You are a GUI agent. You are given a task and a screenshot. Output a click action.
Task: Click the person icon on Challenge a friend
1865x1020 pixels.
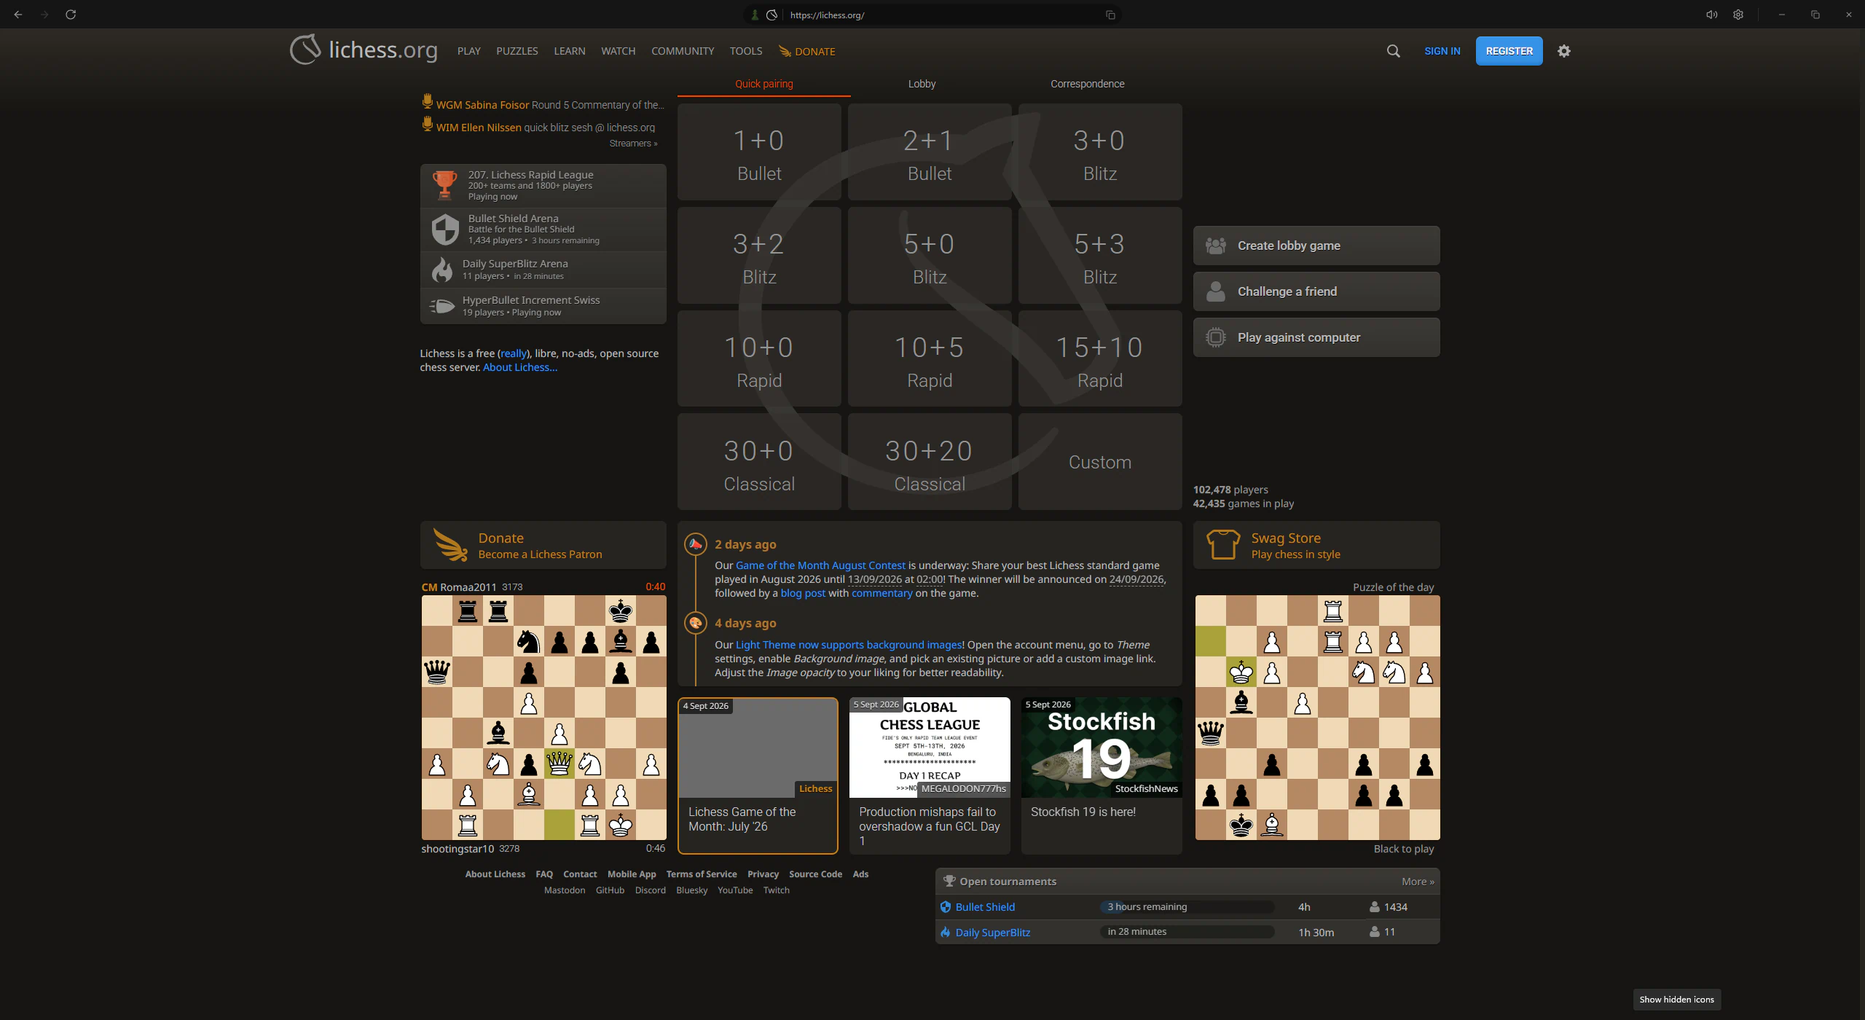1215,291
